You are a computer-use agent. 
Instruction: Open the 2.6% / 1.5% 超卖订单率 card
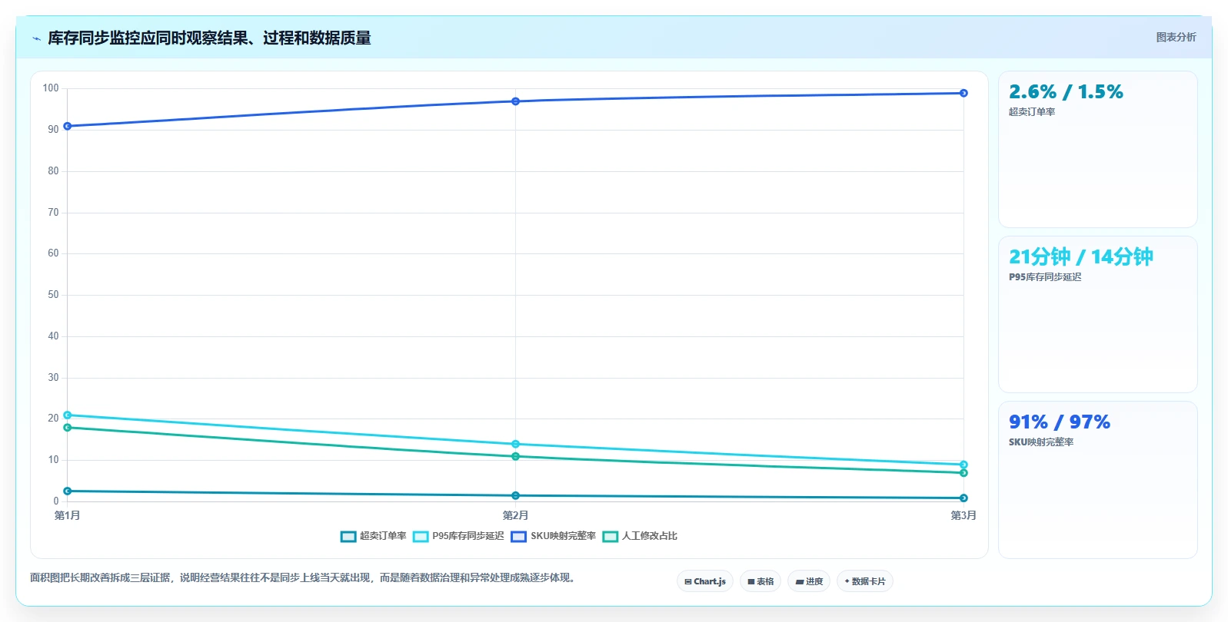[1097, 150]
